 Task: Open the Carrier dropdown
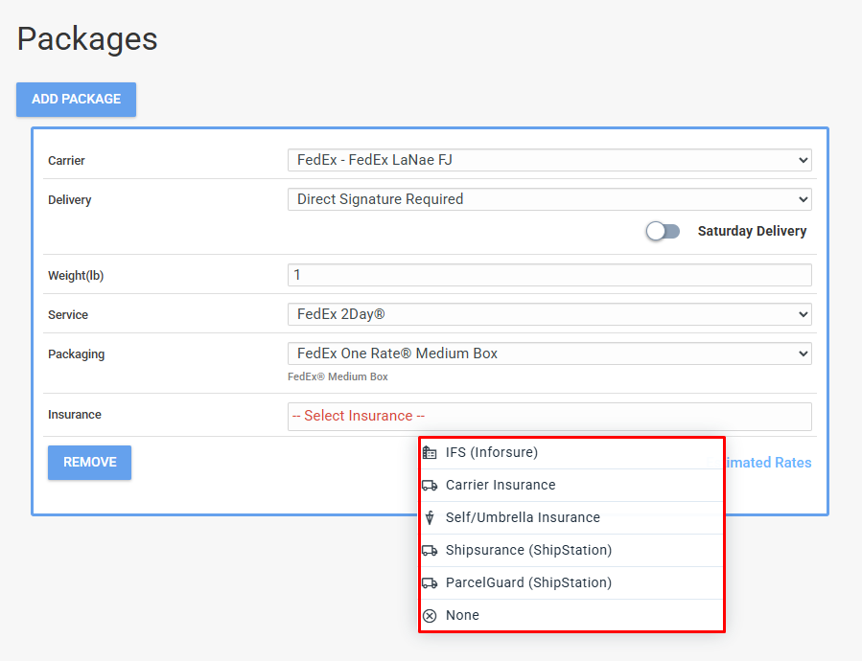[549, 160]
